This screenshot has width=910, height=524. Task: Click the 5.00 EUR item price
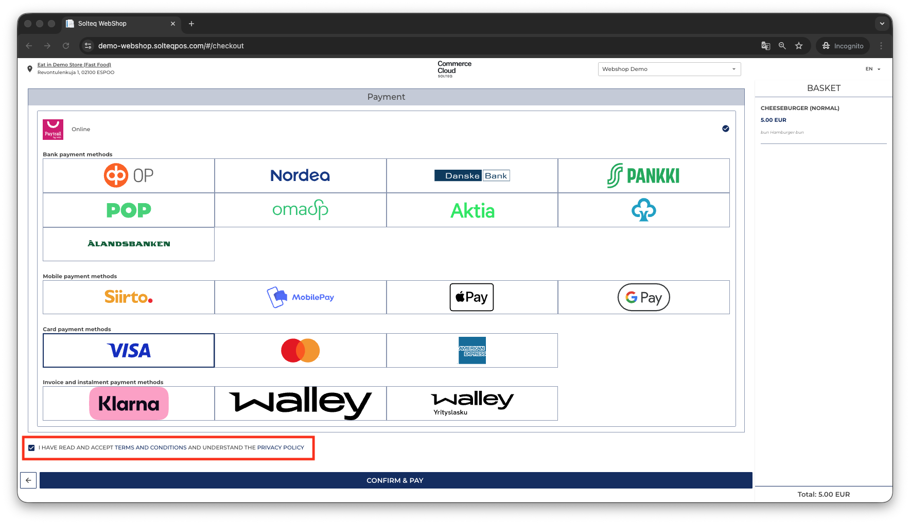774,120
